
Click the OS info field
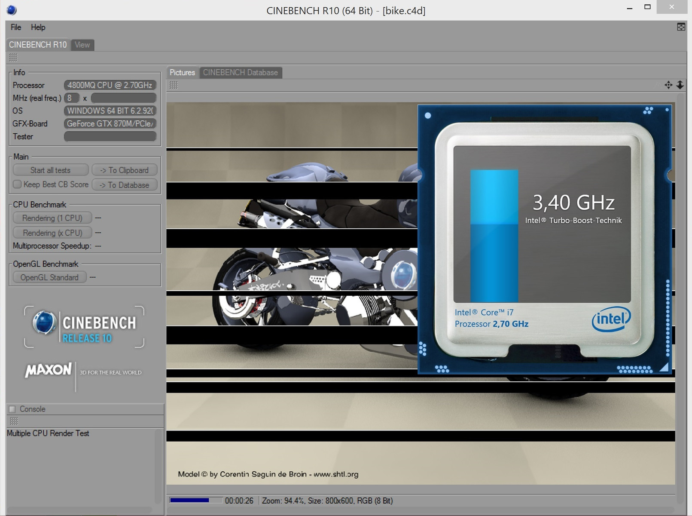pos(110,111)
